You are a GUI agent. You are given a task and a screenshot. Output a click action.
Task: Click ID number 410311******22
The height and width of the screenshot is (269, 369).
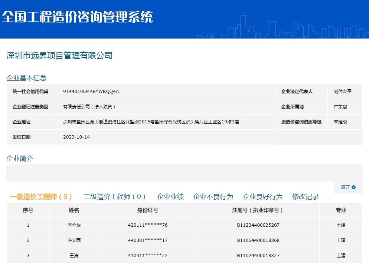(x=147, y=256)
